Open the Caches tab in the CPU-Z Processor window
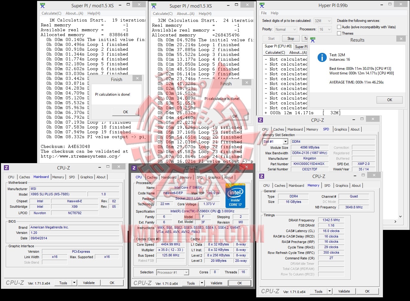The width and height of the screenshot is (410, 301). (x=152, y=177)
